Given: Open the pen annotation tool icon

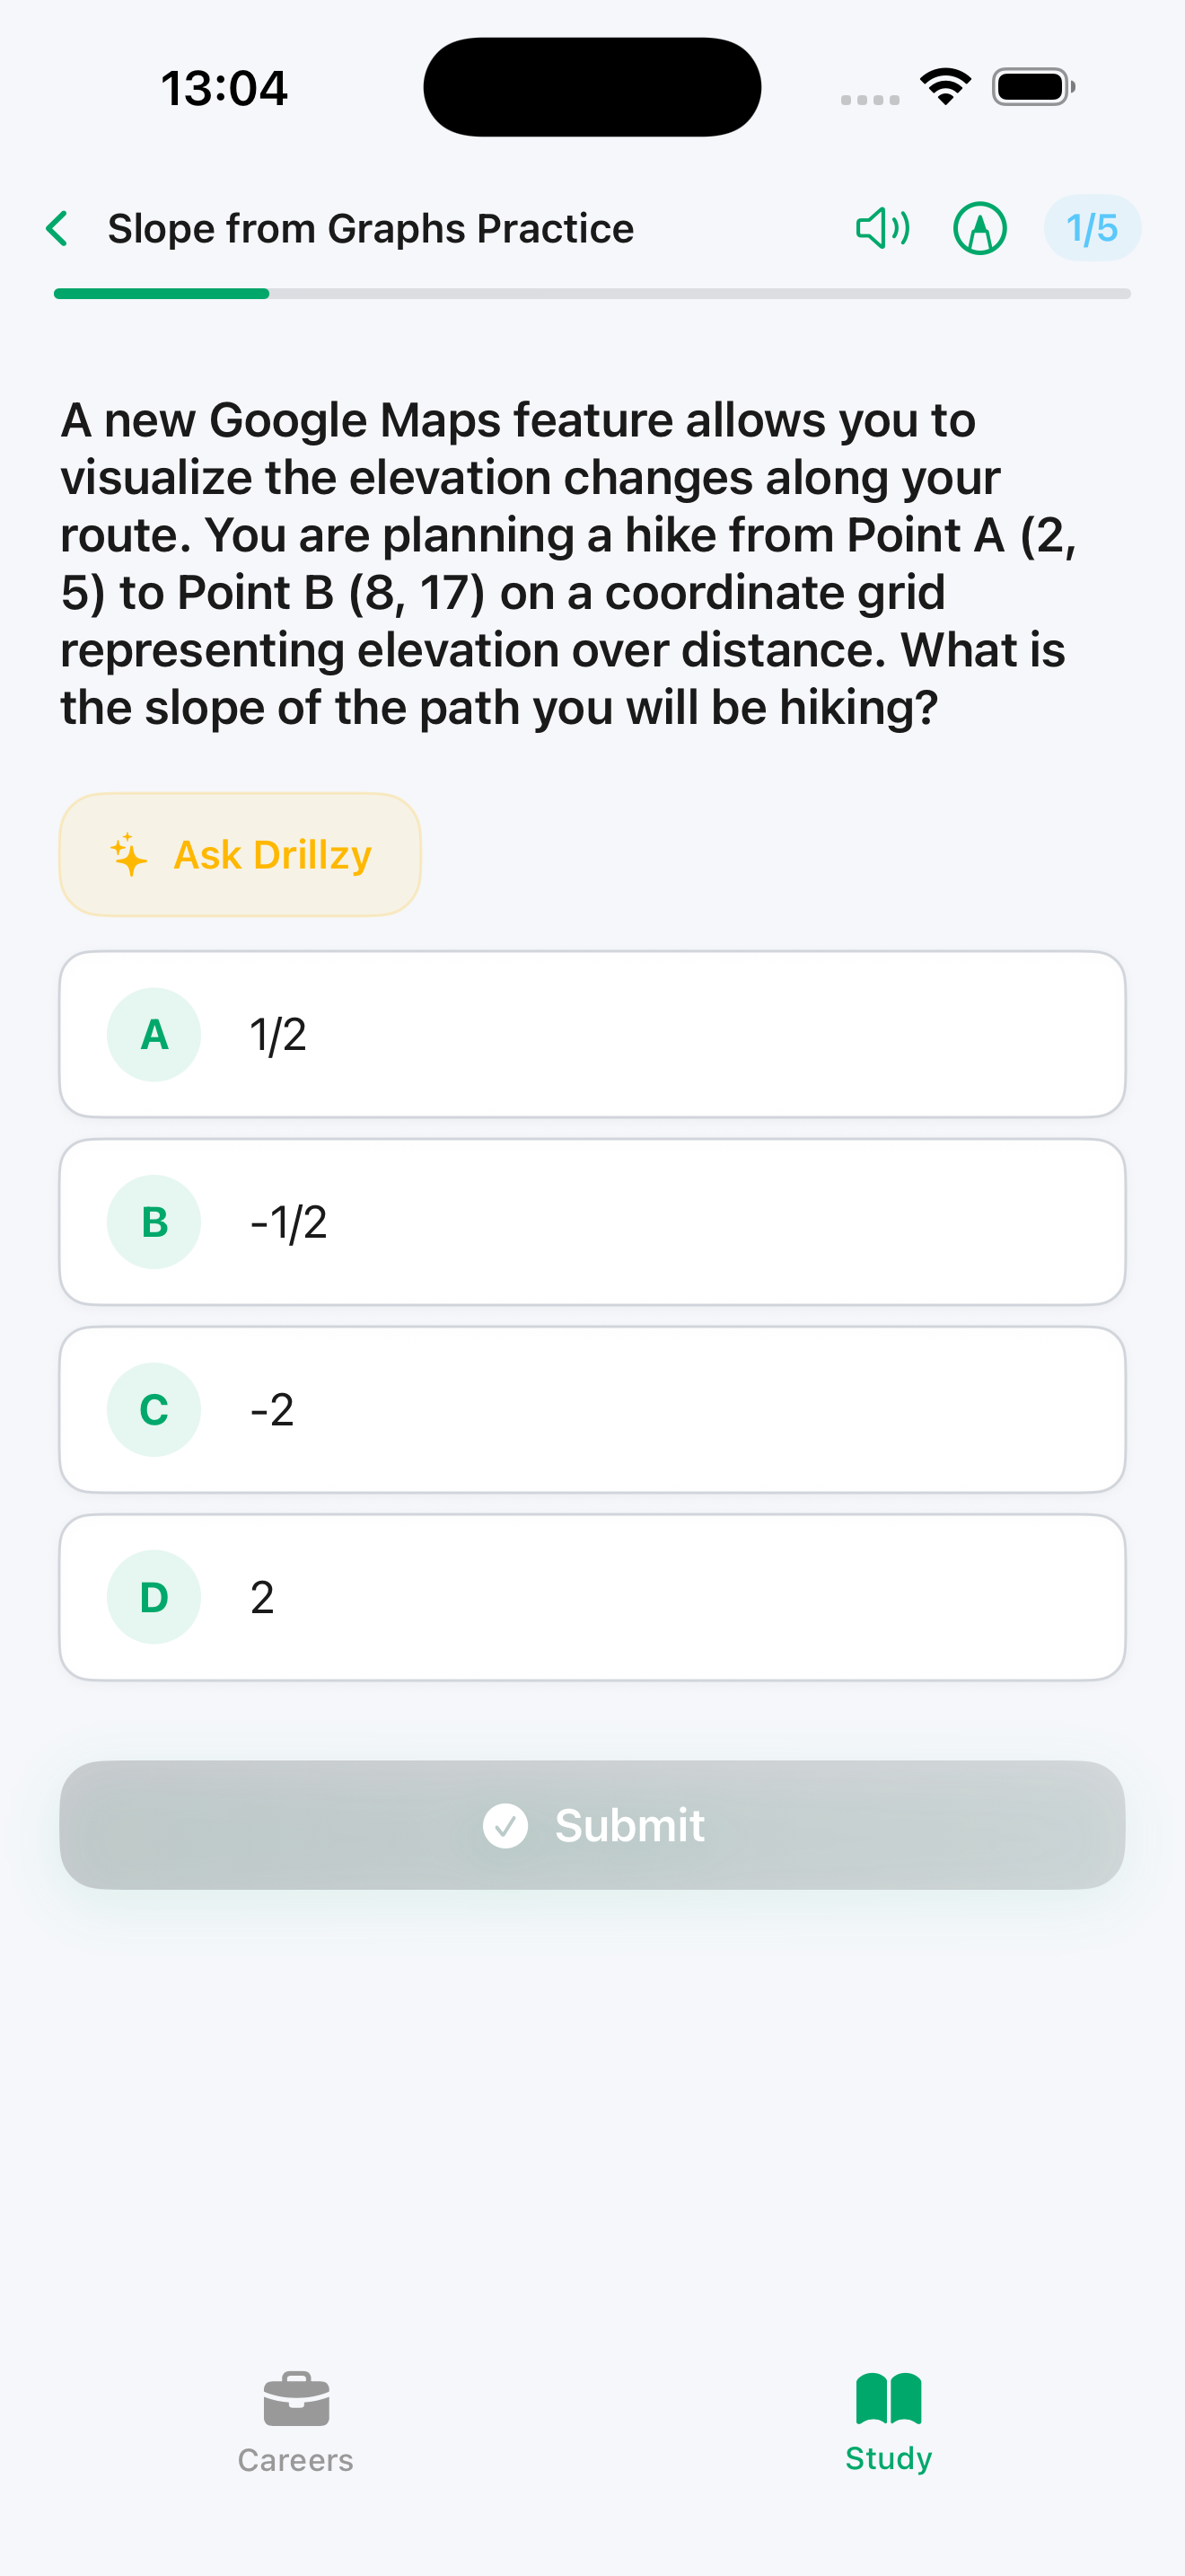Looking at the screenshot, I should (980, 228).
